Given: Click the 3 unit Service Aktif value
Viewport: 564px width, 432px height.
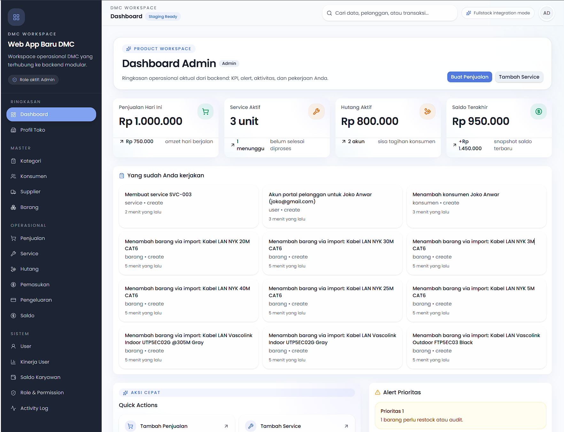Looking at the screenshot, I should 244,121.
